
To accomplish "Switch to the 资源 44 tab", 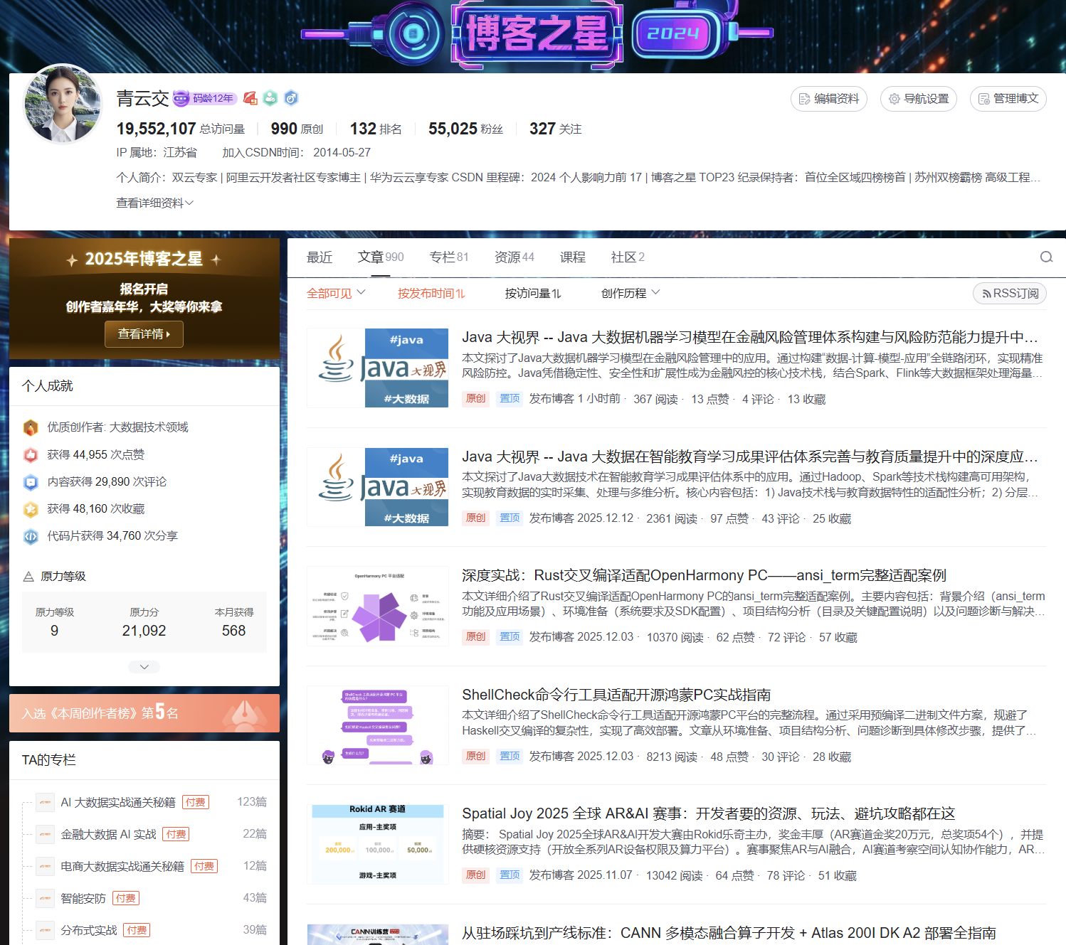I will [x=514, y=257].
